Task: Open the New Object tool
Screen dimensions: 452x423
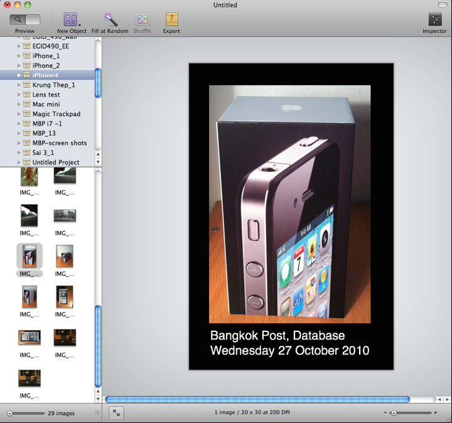Action: pos(70,19)
